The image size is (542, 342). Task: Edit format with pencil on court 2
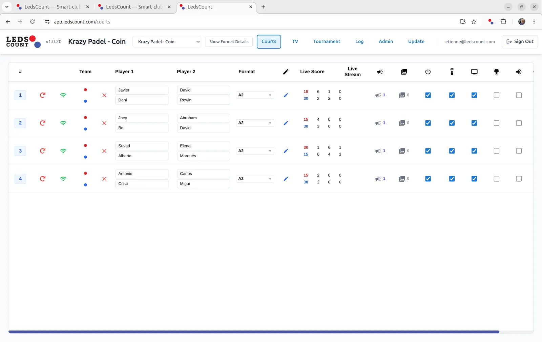point(286,123)
